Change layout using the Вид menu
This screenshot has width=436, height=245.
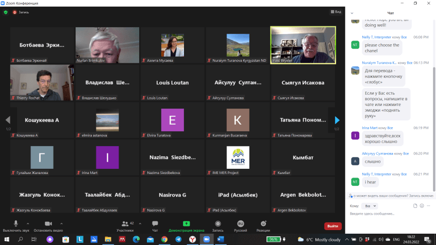[336, 11]
